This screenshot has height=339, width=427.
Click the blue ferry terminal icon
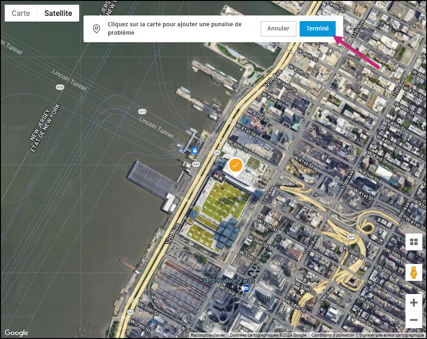pyautogui.click(x=195, y=151)
